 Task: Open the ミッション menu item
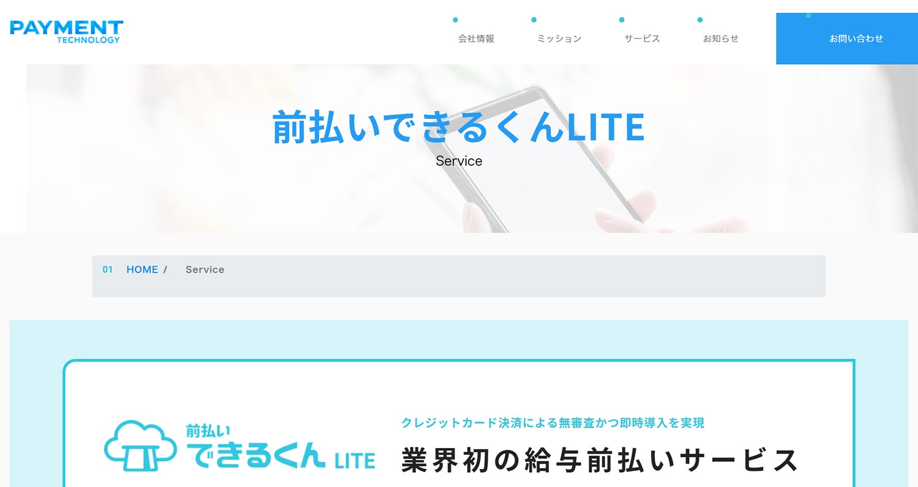click(559, 38)
